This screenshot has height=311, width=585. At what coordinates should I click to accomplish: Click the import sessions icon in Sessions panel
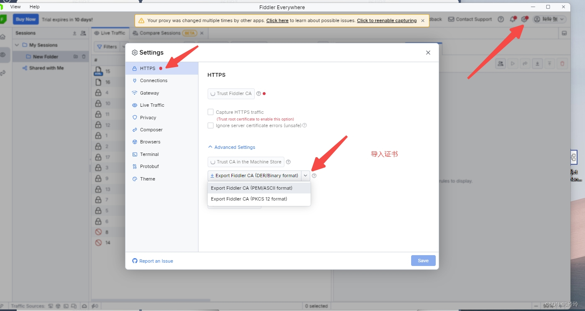click(x=75, y=33)
